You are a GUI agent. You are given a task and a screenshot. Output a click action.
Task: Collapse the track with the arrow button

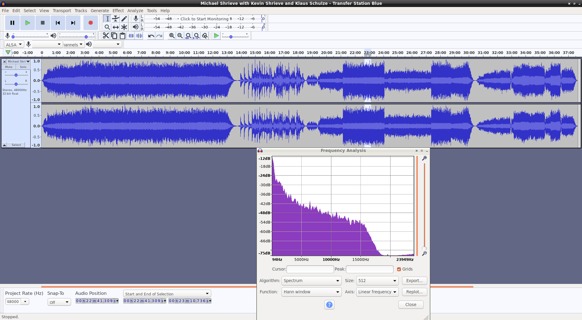coord(5,145)
